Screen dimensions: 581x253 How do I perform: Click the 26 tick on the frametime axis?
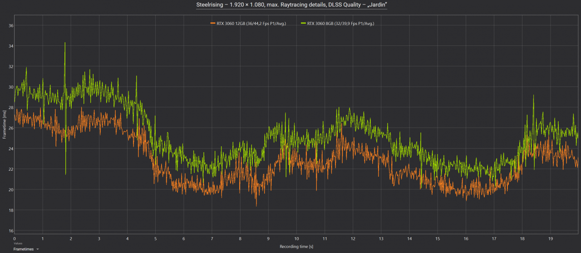10,128
